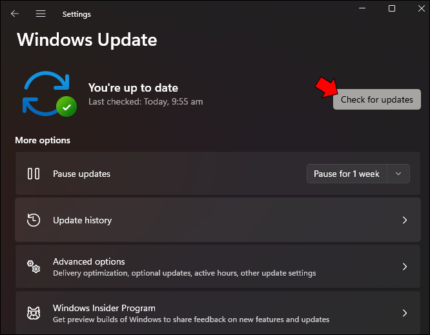Viewport: 430px width, 335px height.
Task: Click the green checkmark badge
Action: pyautogui.click(x=67, y=107)
